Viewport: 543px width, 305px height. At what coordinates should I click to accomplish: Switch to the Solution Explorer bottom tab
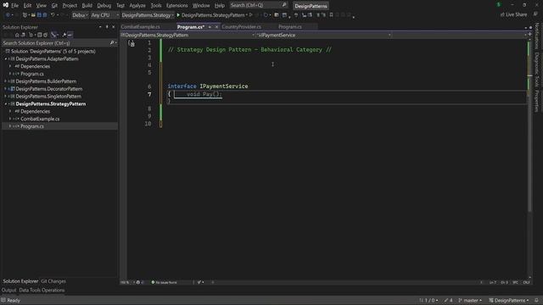point(20,281)
